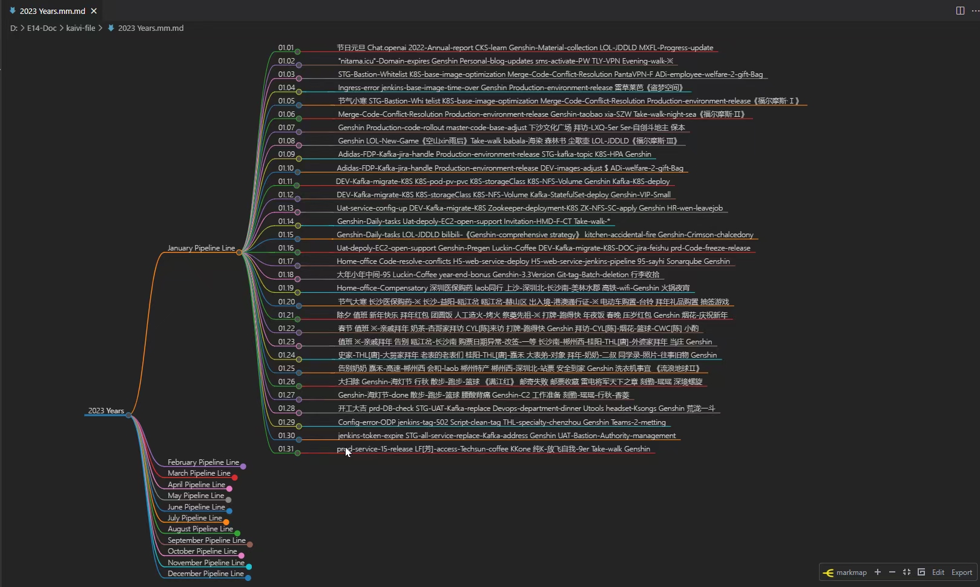
Task: Expand the November Pipeline Line node circle
Action: point(249,567)
